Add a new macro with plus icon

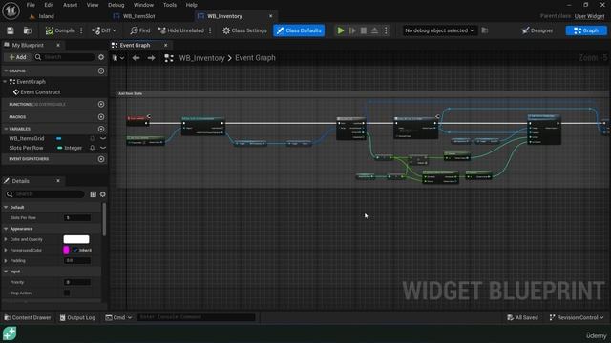(101, 116)
